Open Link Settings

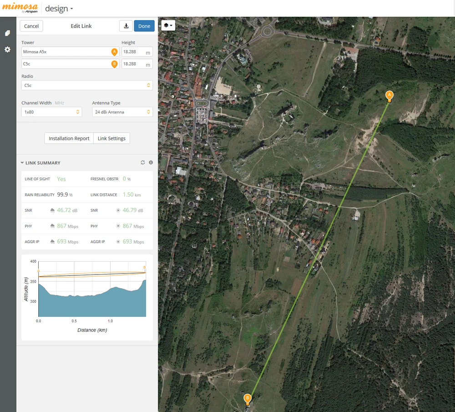(x=111, y=138)
